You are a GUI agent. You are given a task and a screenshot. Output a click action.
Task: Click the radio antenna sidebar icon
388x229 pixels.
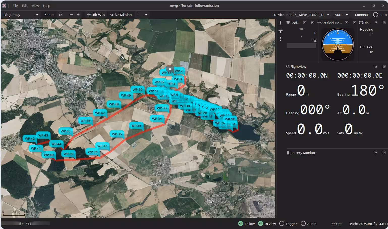point(280,31)
